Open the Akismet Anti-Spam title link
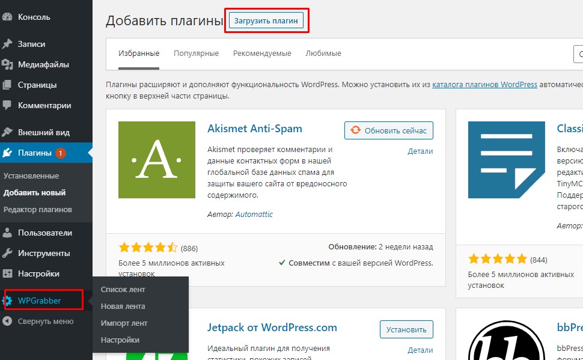 (x=255, y=129)
